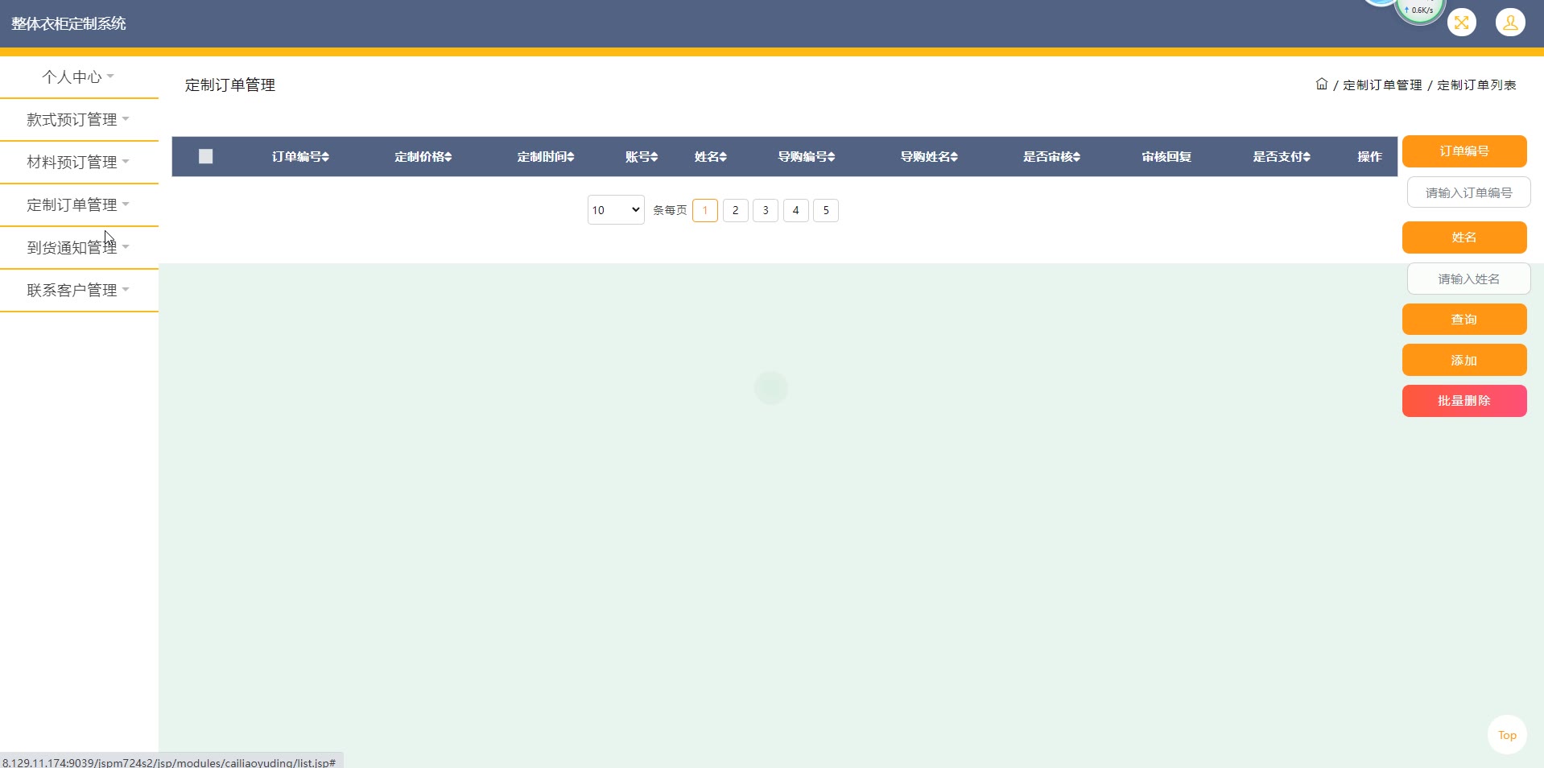Sort by 定制时间 column header
The height and width of the screenshot is (768, 1544).
pyautogui.click(x=546, y=156)
